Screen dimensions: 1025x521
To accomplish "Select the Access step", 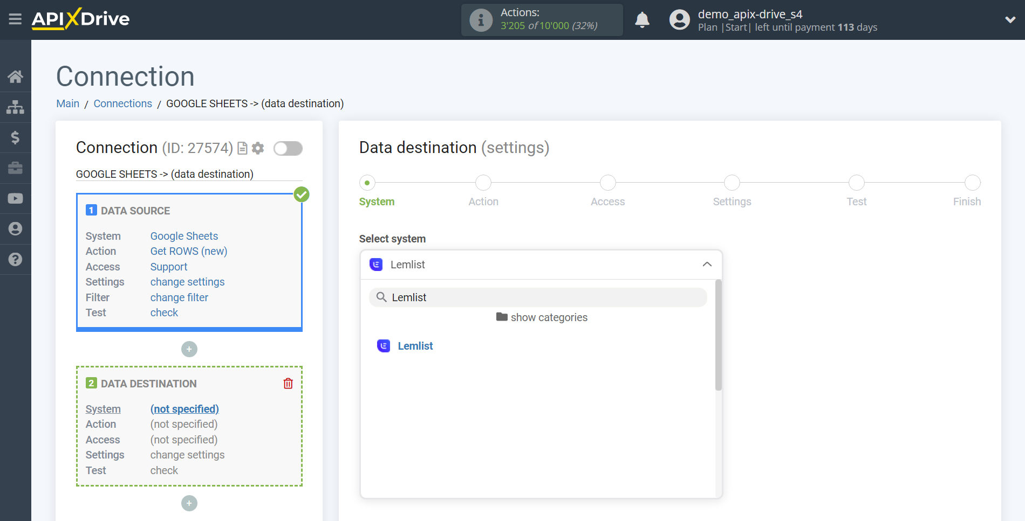I will (608, 183).
